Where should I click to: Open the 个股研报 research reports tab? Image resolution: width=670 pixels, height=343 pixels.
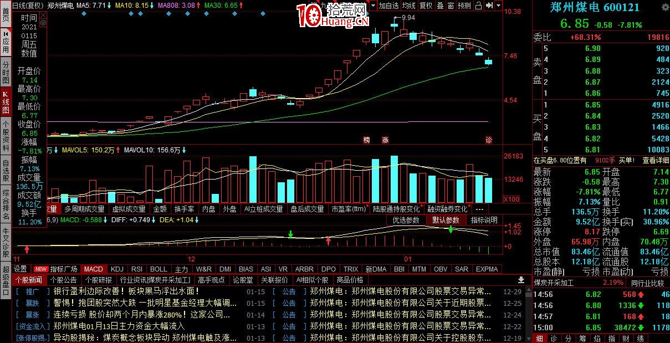(x=98, y=280)
